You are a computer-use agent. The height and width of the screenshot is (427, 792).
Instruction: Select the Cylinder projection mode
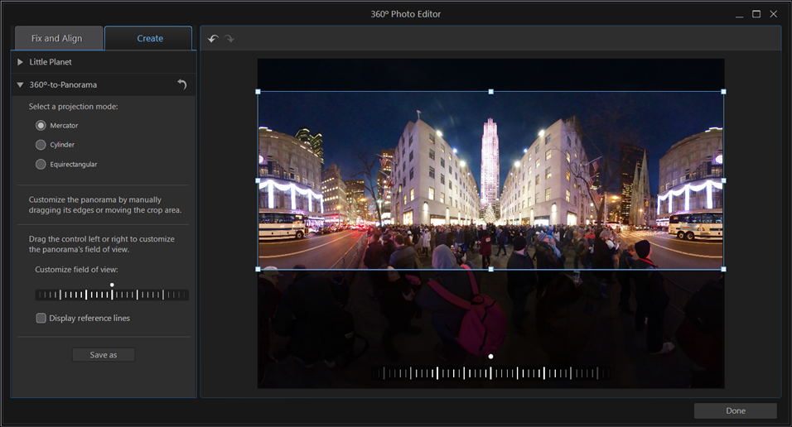point(41,145)
